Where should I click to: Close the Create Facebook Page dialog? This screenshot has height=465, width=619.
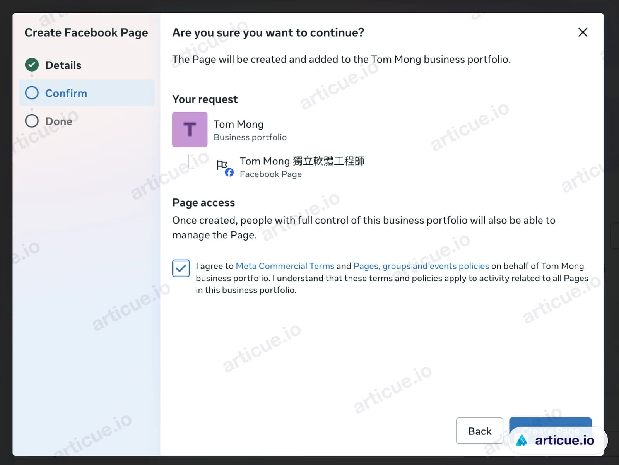pyautogui.click(x=583, y=32)
